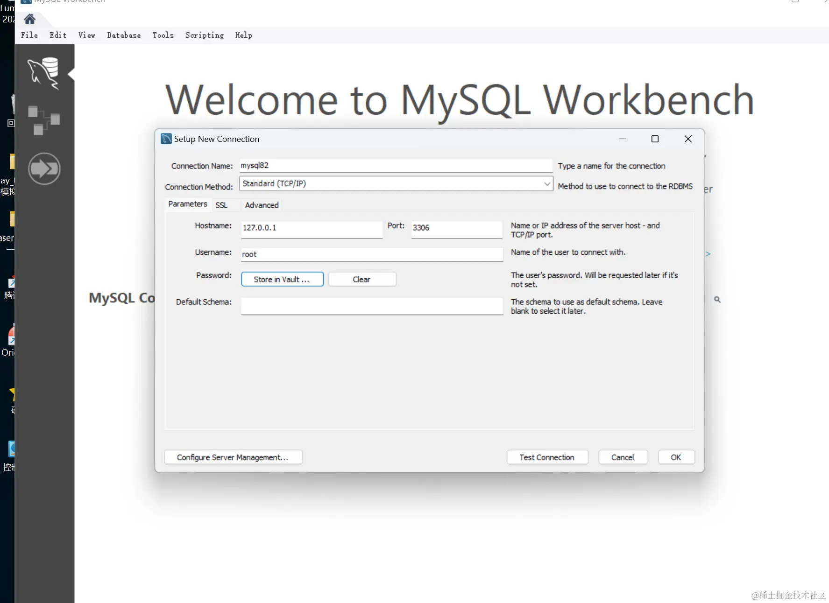Click the connections search magnifier icon

pos(717,300)
